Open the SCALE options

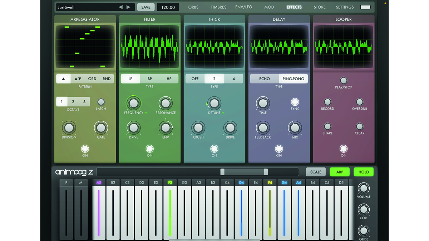316,172
